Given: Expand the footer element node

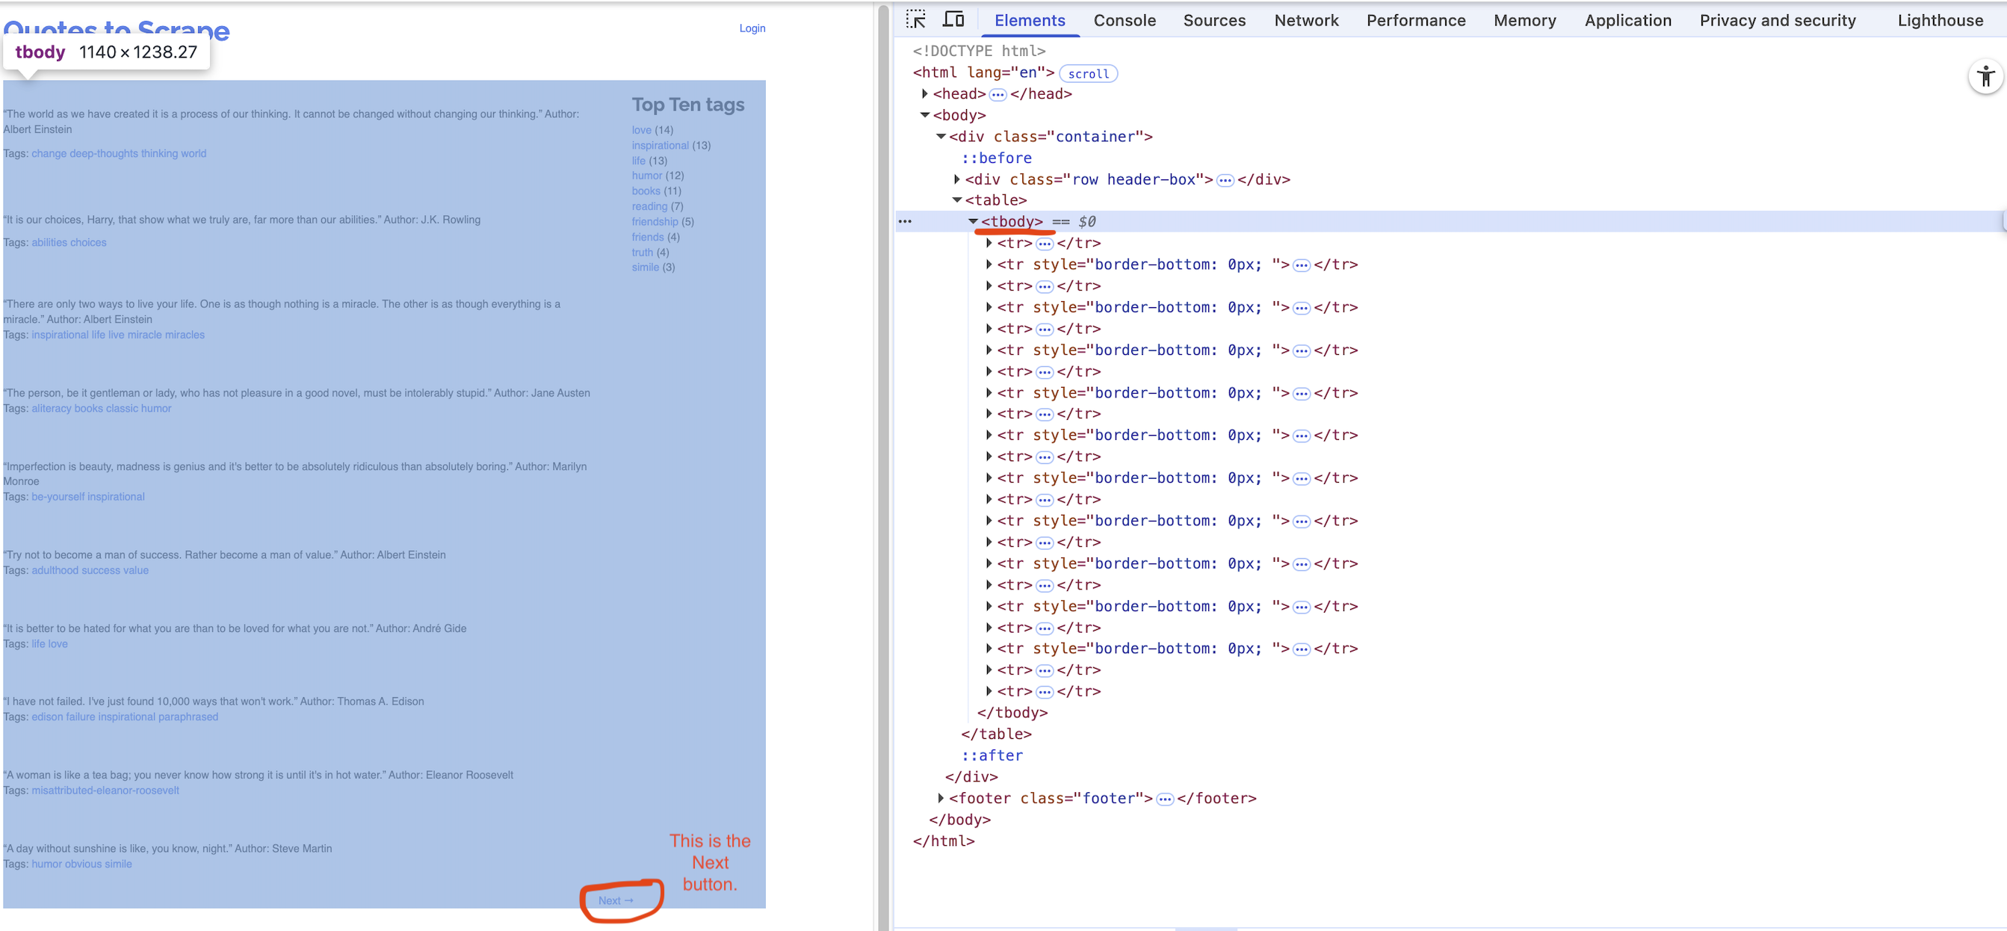Looking at the screenshot, I should coord(941,798).
